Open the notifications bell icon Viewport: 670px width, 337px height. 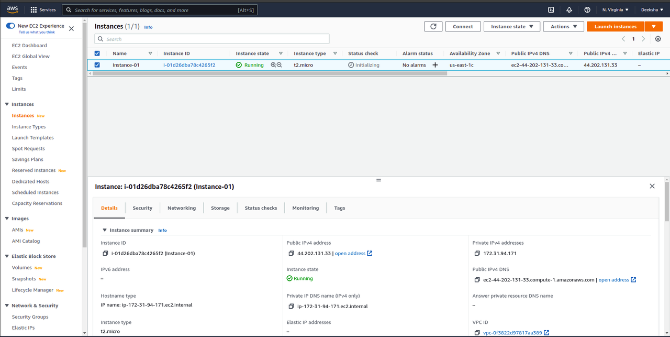pos(569,10)
